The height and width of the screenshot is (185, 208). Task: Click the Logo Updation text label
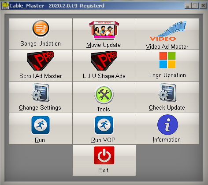coord(167,75)
